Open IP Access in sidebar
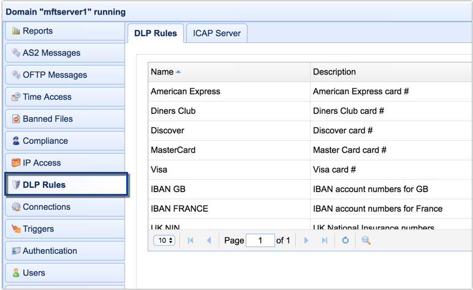The height and width of the screenshot is (290, 473). click(65, 163)
